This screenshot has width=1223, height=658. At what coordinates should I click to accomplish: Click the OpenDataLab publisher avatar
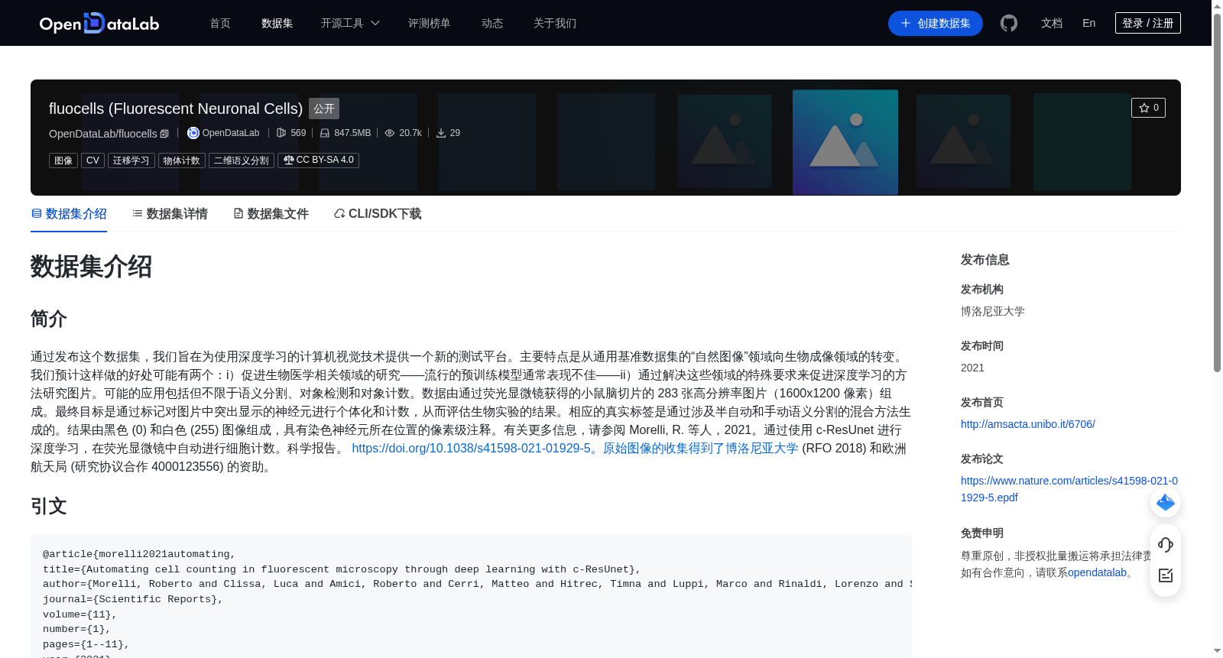click(193, 133)
